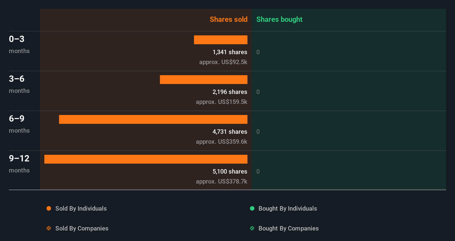The width and height of the screenshot is (455, 241).
Task: Click the 9–12 months orange bar
Action: coord(146,159)
